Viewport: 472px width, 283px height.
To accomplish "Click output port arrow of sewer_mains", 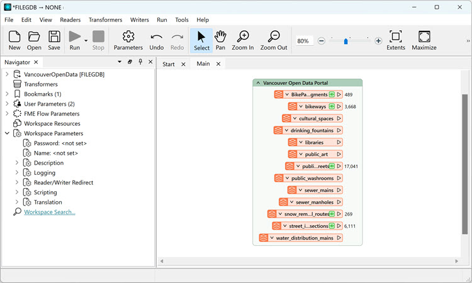I will (339, 190).
